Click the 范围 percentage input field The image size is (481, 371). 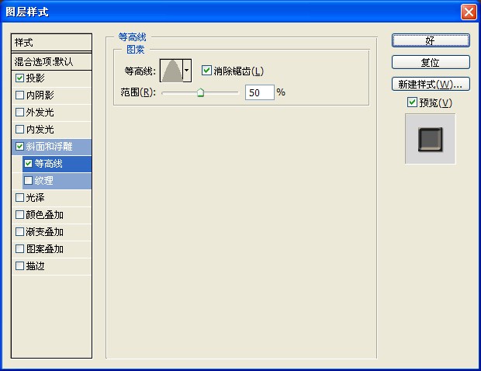click(259, 92)
